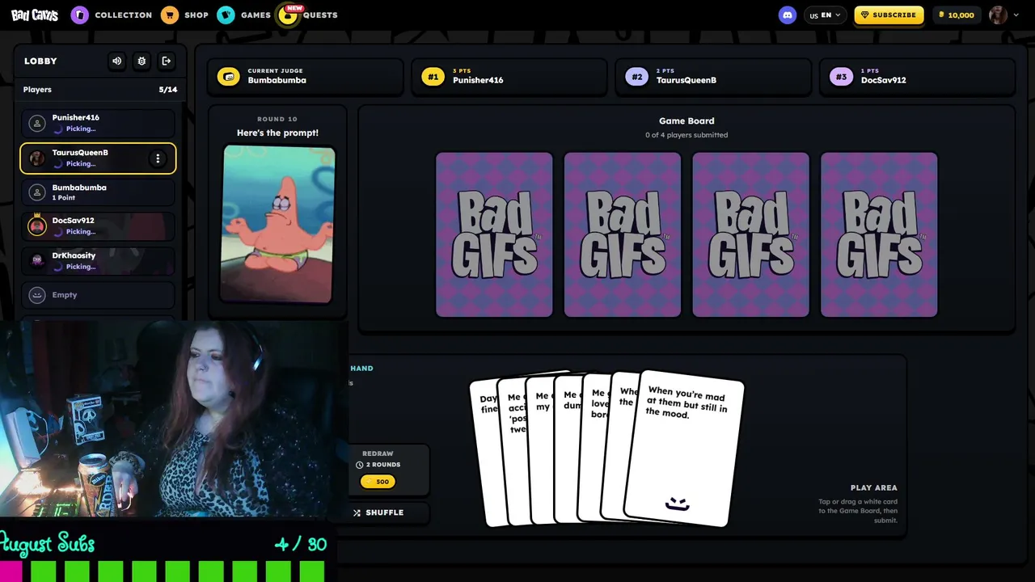Click the smiley logo on the front hand card
1035x582 pixels.
click(677, 504)
